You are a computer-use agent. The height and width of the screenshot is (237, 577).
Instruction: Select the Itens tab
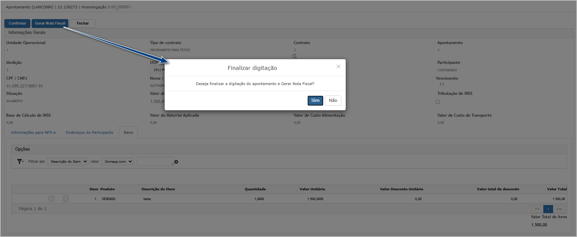pyautogui.click(x=128, y=132)
